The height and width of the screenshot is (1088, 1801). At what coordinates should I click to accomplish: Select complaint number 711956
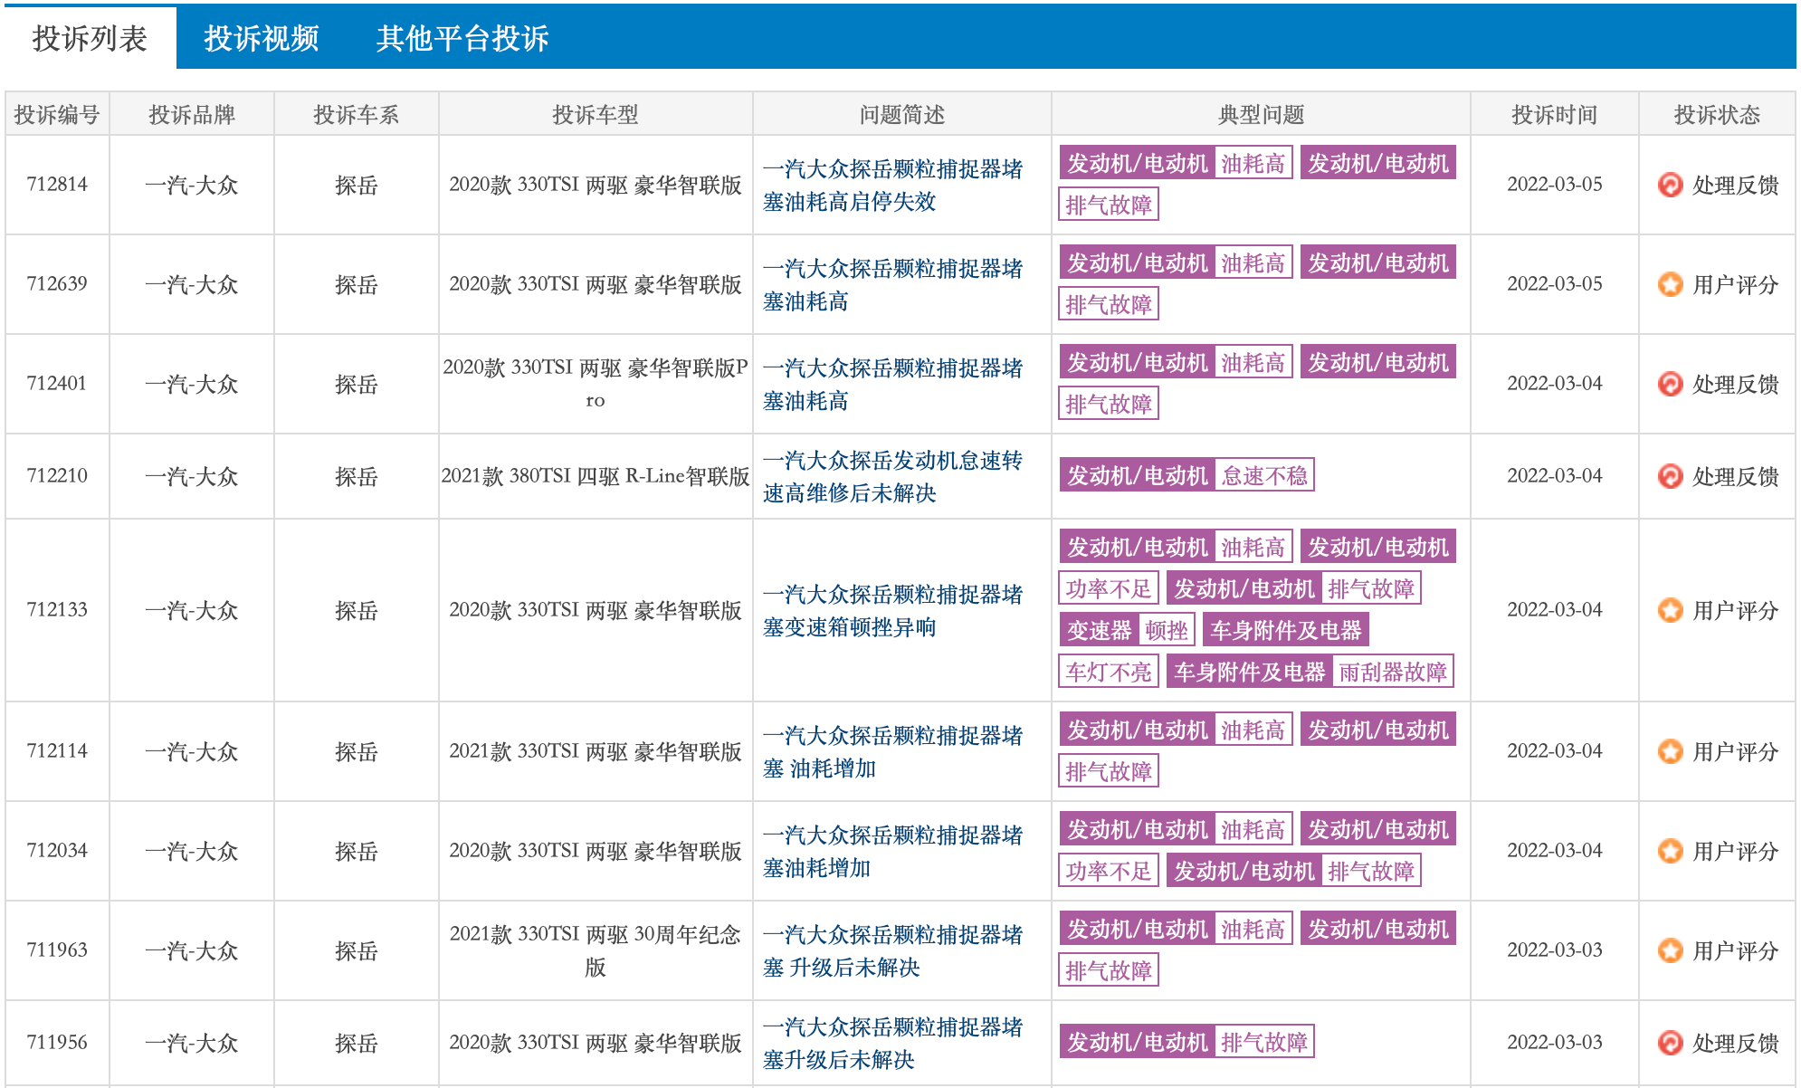click(57, 1043)
